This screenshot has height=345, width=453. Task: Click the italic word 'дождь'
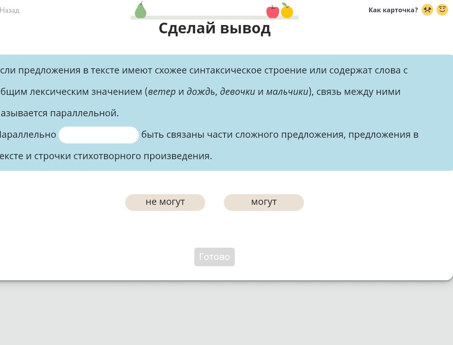point(201,92)
